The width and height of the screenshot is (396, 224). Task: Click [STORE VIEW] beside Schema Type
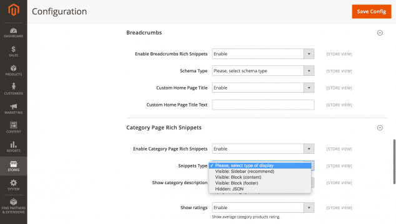point(339,71)
